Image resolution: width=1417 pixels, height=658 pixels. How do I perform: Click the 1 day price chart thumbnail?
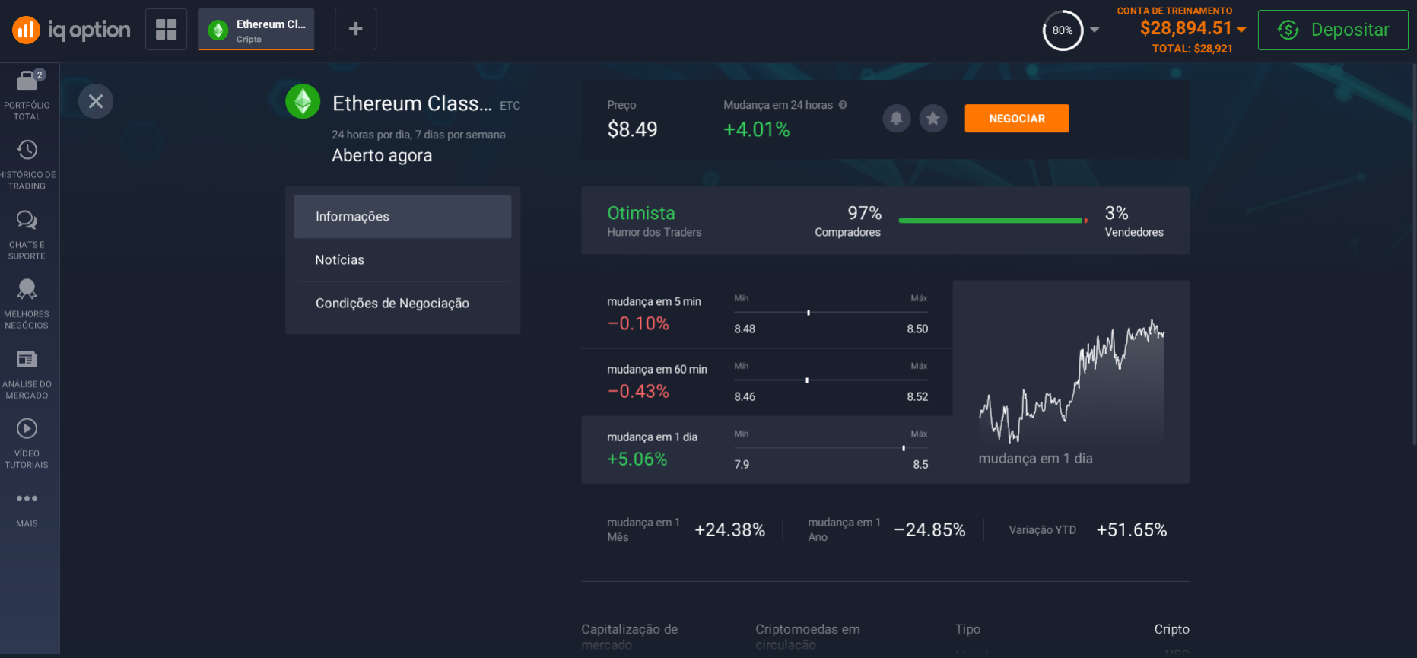[x=1071, y=382]
